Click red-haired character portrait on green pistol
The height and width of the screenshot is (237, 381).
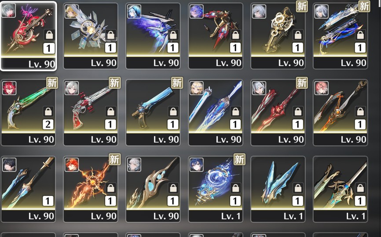9,88
